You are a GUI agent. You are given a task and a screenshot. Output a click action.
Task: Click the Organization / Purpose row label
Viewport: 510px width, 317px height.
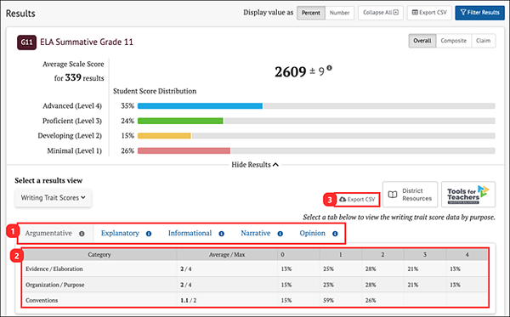click(x=55, y=285)
